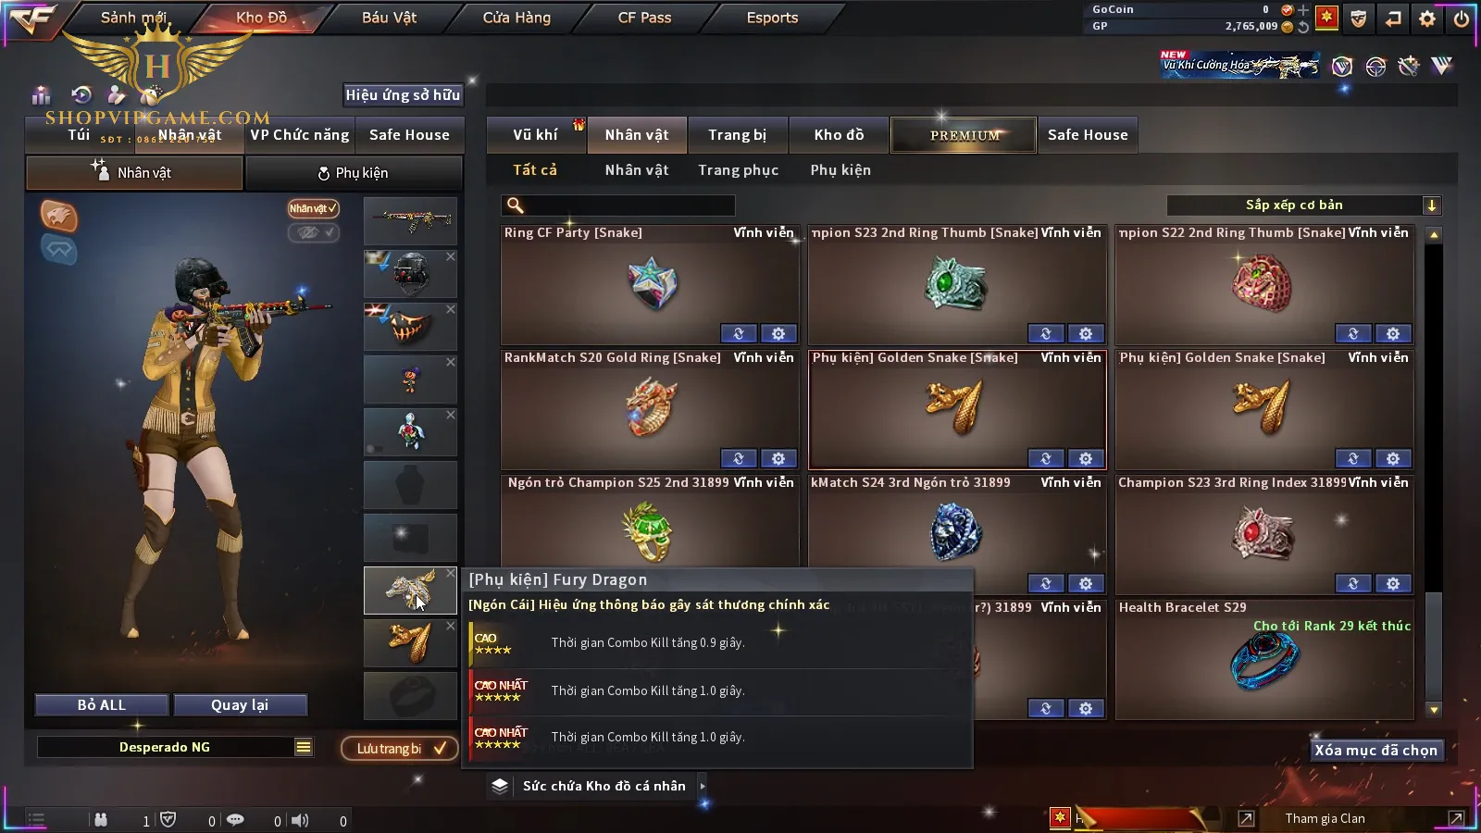Open the settings gear in top bar
This screenshot has width=1481, height=833.
tap(1427, 18)
